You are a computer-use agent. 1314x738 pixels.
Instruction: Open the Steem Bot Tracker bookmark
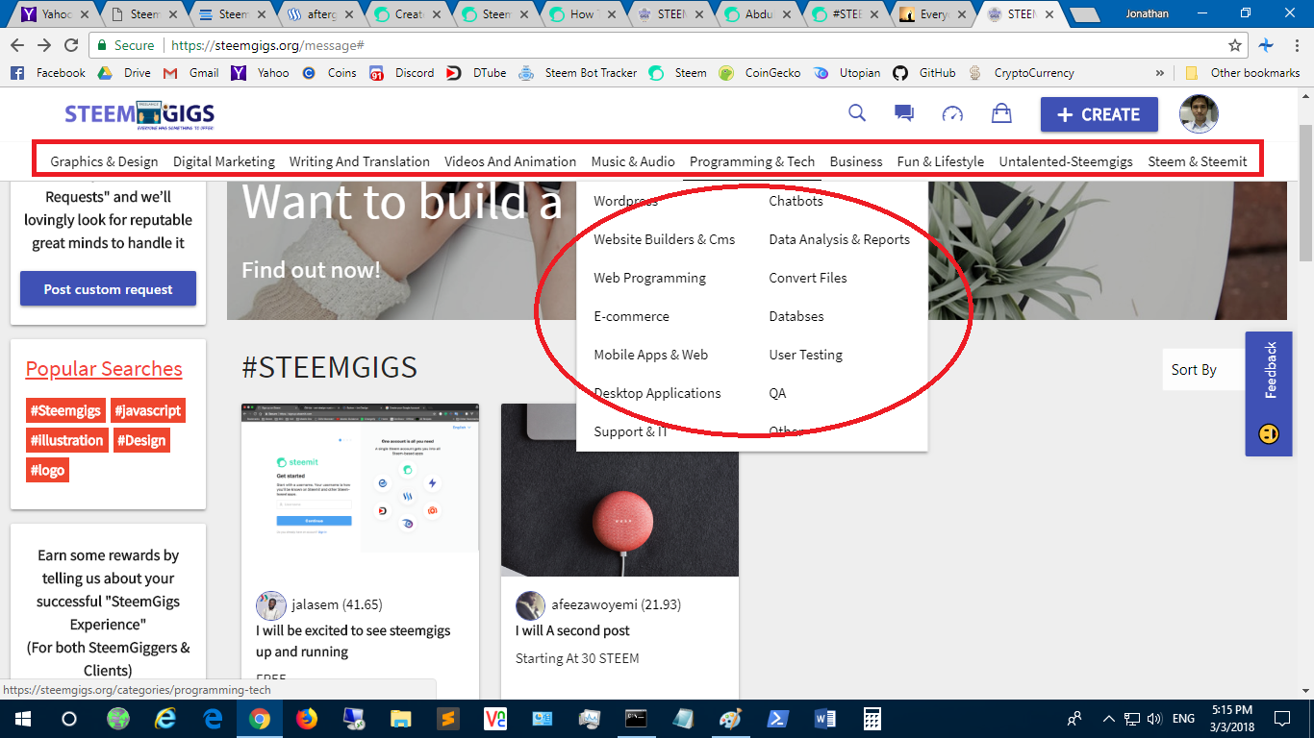[577, 73]
